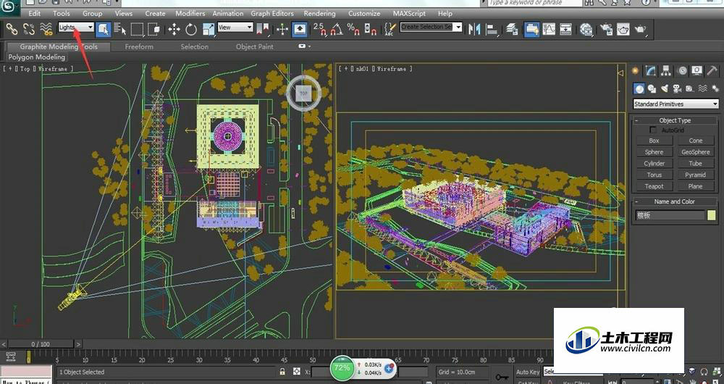Activate the Select Object tool
This screenshot has height=384, width=724.
tap(104, 29)
